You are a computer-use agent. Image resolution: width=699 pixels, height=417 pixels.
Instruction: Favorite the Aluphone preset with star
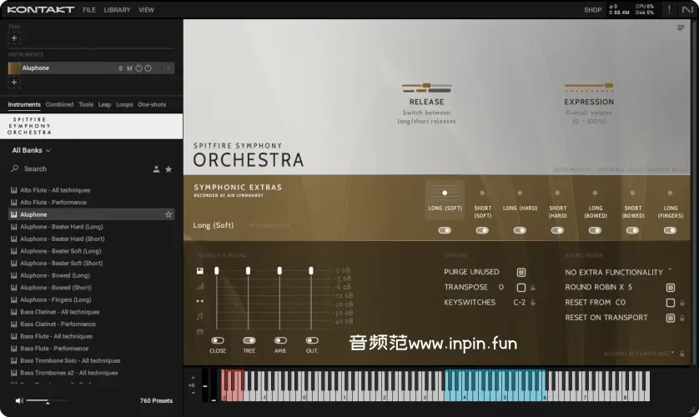tap(168, 214)
